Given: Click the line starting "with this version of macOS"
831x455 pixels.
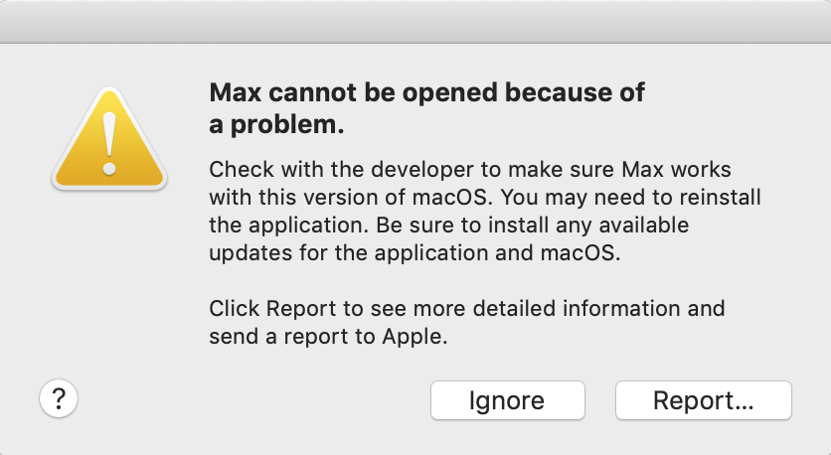Looking at the screenshot, I should point(485,197).
